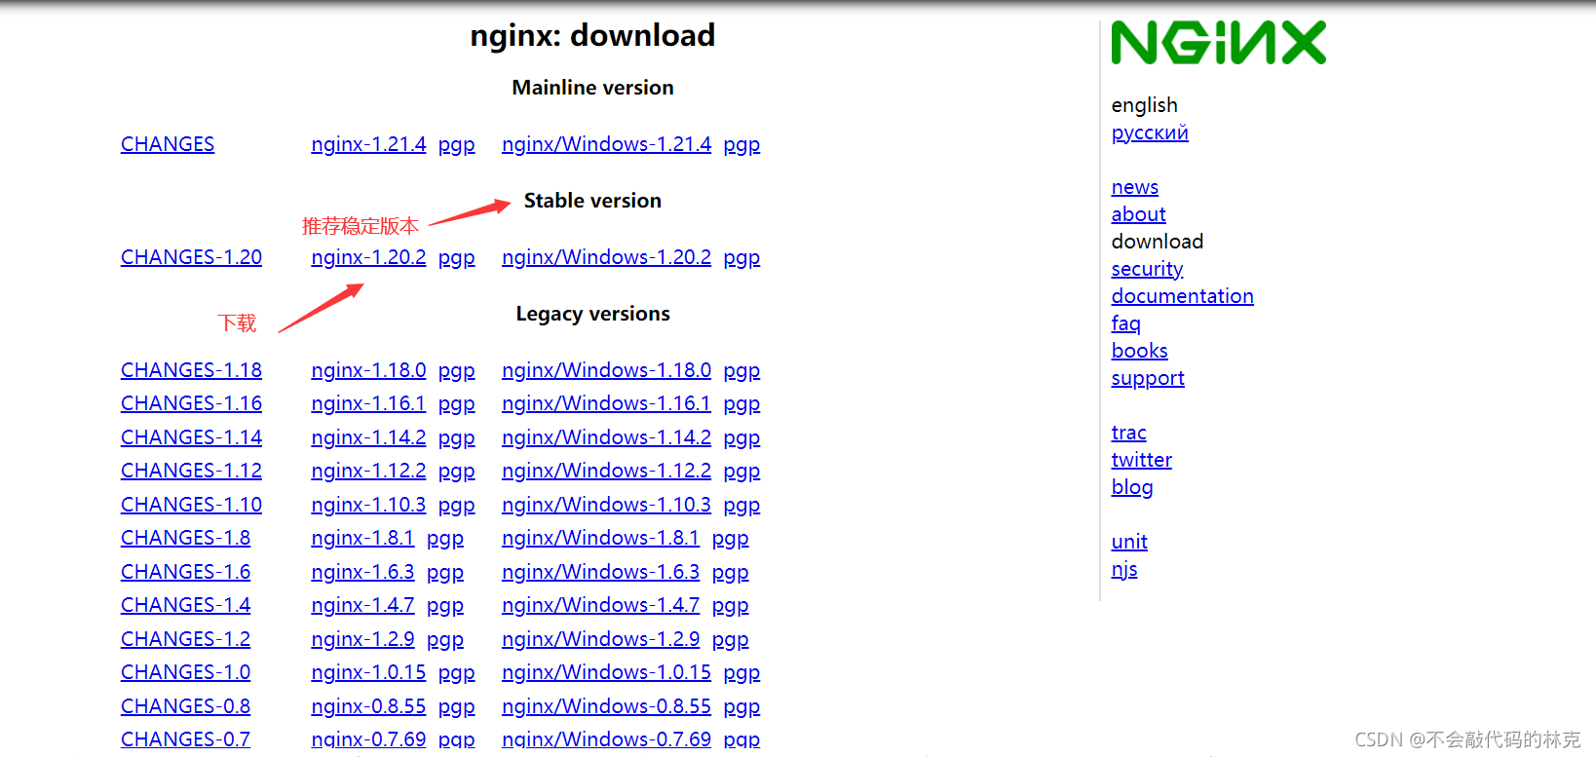1596x757 pixels.
Task: Download nginx-1.12.2
Action: click(368, 471)
